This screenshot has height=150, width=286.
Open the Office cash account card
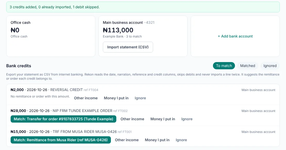pyautogui.click(x=51, y=36)
